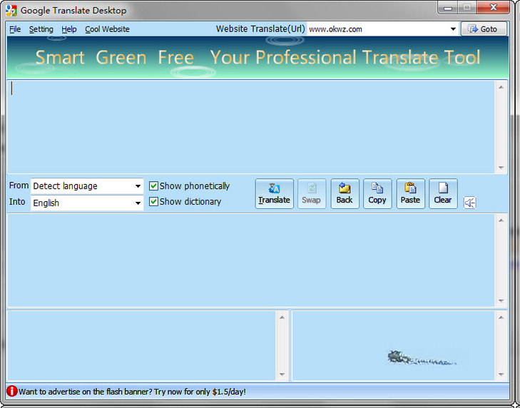Copy the translation with Copy button
The width and height of the screenshot is (520, 408).
(377, 194)
